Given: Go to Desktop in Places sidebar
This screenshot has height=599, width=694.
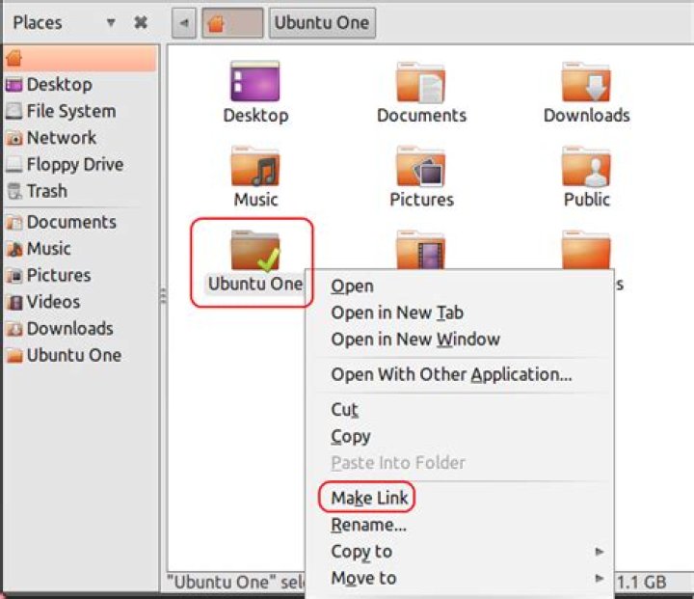Looking at the screenshot, I should tap(49, 85).
